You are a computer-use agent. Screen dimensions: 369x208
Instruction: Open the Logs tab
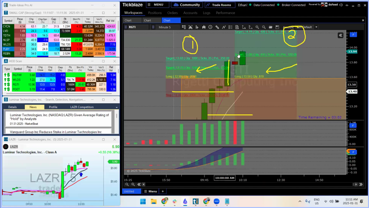[207, 13]
